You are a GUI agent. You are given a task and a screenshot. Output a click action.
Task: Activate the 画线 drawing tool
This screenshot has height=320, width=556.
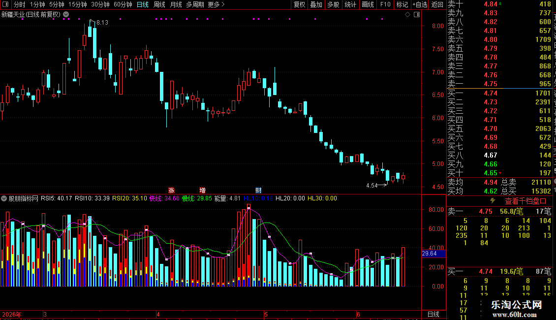(x=368, y=4)
